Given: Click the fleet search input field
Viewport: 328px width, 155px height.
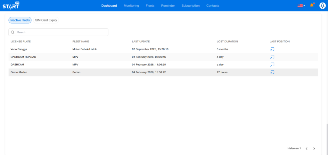Looking at the screenshot, I should [x=61, y=32].
